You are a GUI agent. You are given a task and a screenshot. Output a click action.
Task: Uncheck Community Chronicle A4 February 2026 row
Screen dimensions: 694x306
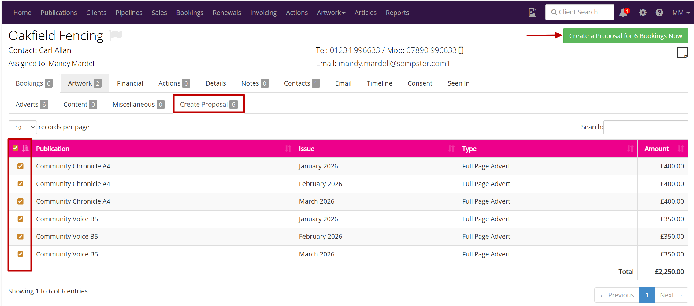point(20,184)
